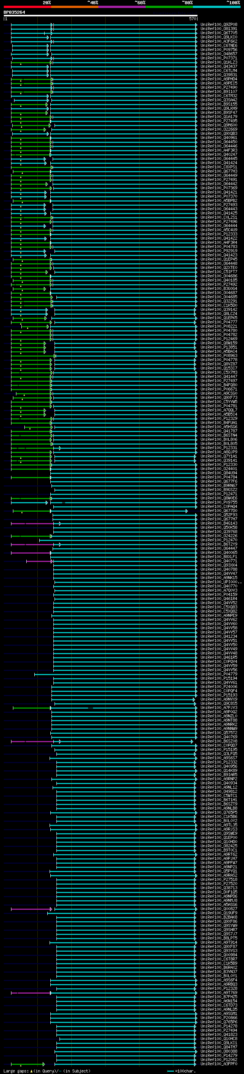Select hit UniRef100_C5IFT7

click(x=219, y=272)
